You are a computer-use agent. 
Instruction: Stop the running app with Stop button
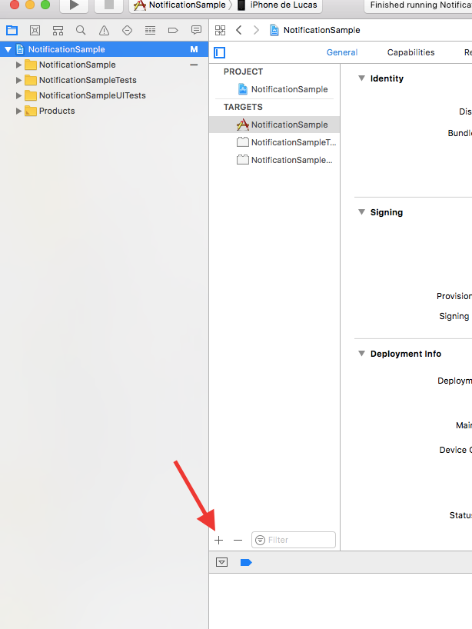coord(108,5)
